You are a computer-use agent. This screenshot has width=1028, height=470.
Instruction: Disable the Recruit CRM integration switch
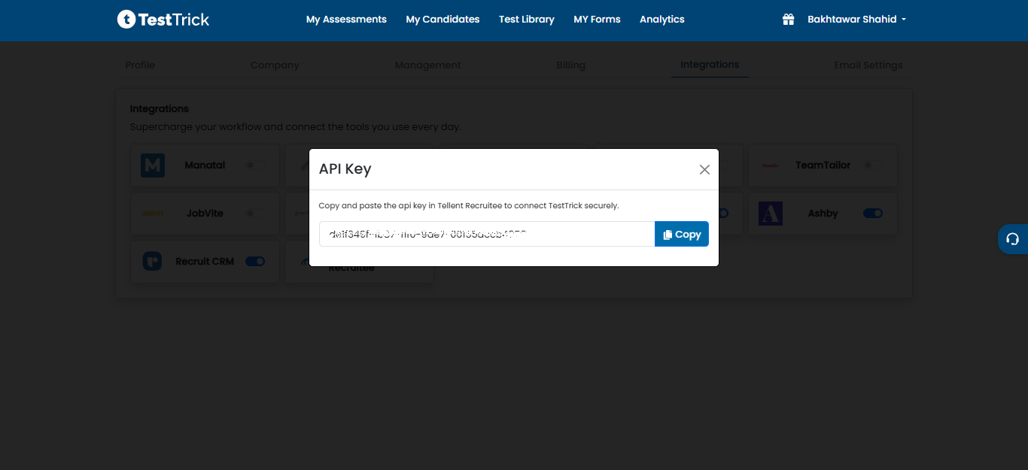(255, 262)
